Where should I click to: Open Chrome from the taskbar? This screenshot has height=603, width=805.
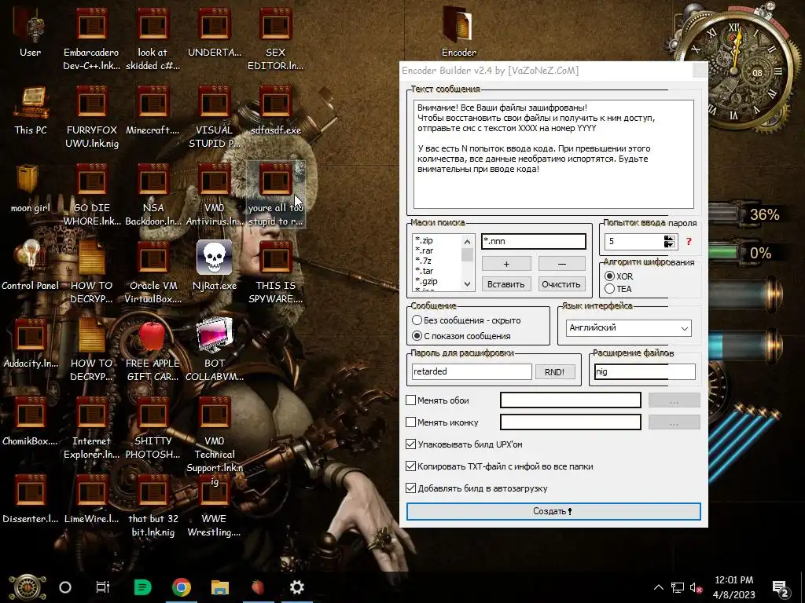pos(182,587)
